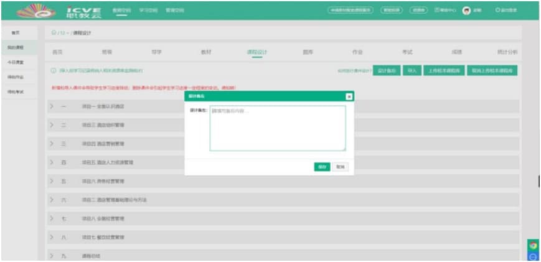Open the 管理空间 top navigation item
This screenshot has height=262, width=541.
coord(175,11)
